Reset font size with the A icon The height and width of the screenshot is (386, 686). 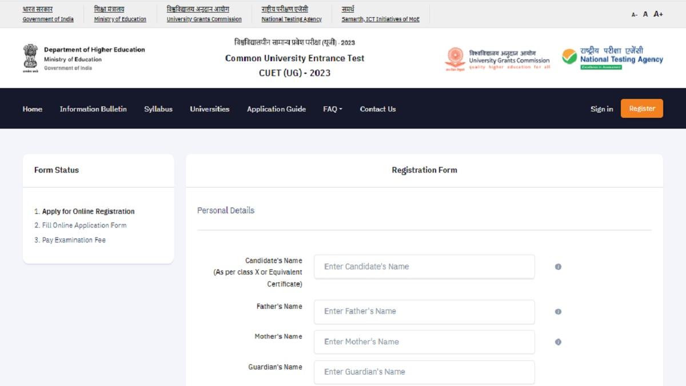click(645, 14)
